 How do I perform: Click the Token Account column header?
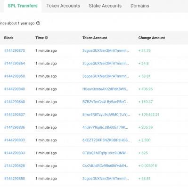coord(95,38)
